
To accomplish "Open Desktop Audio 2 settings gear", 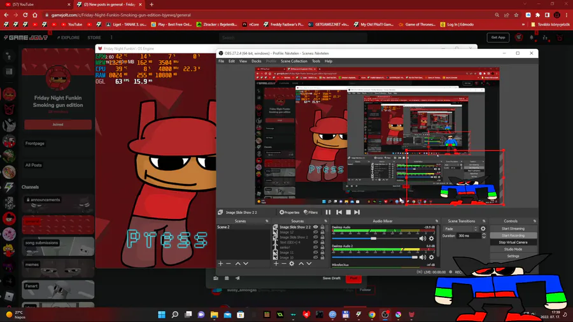I will (x=432, y=257).
